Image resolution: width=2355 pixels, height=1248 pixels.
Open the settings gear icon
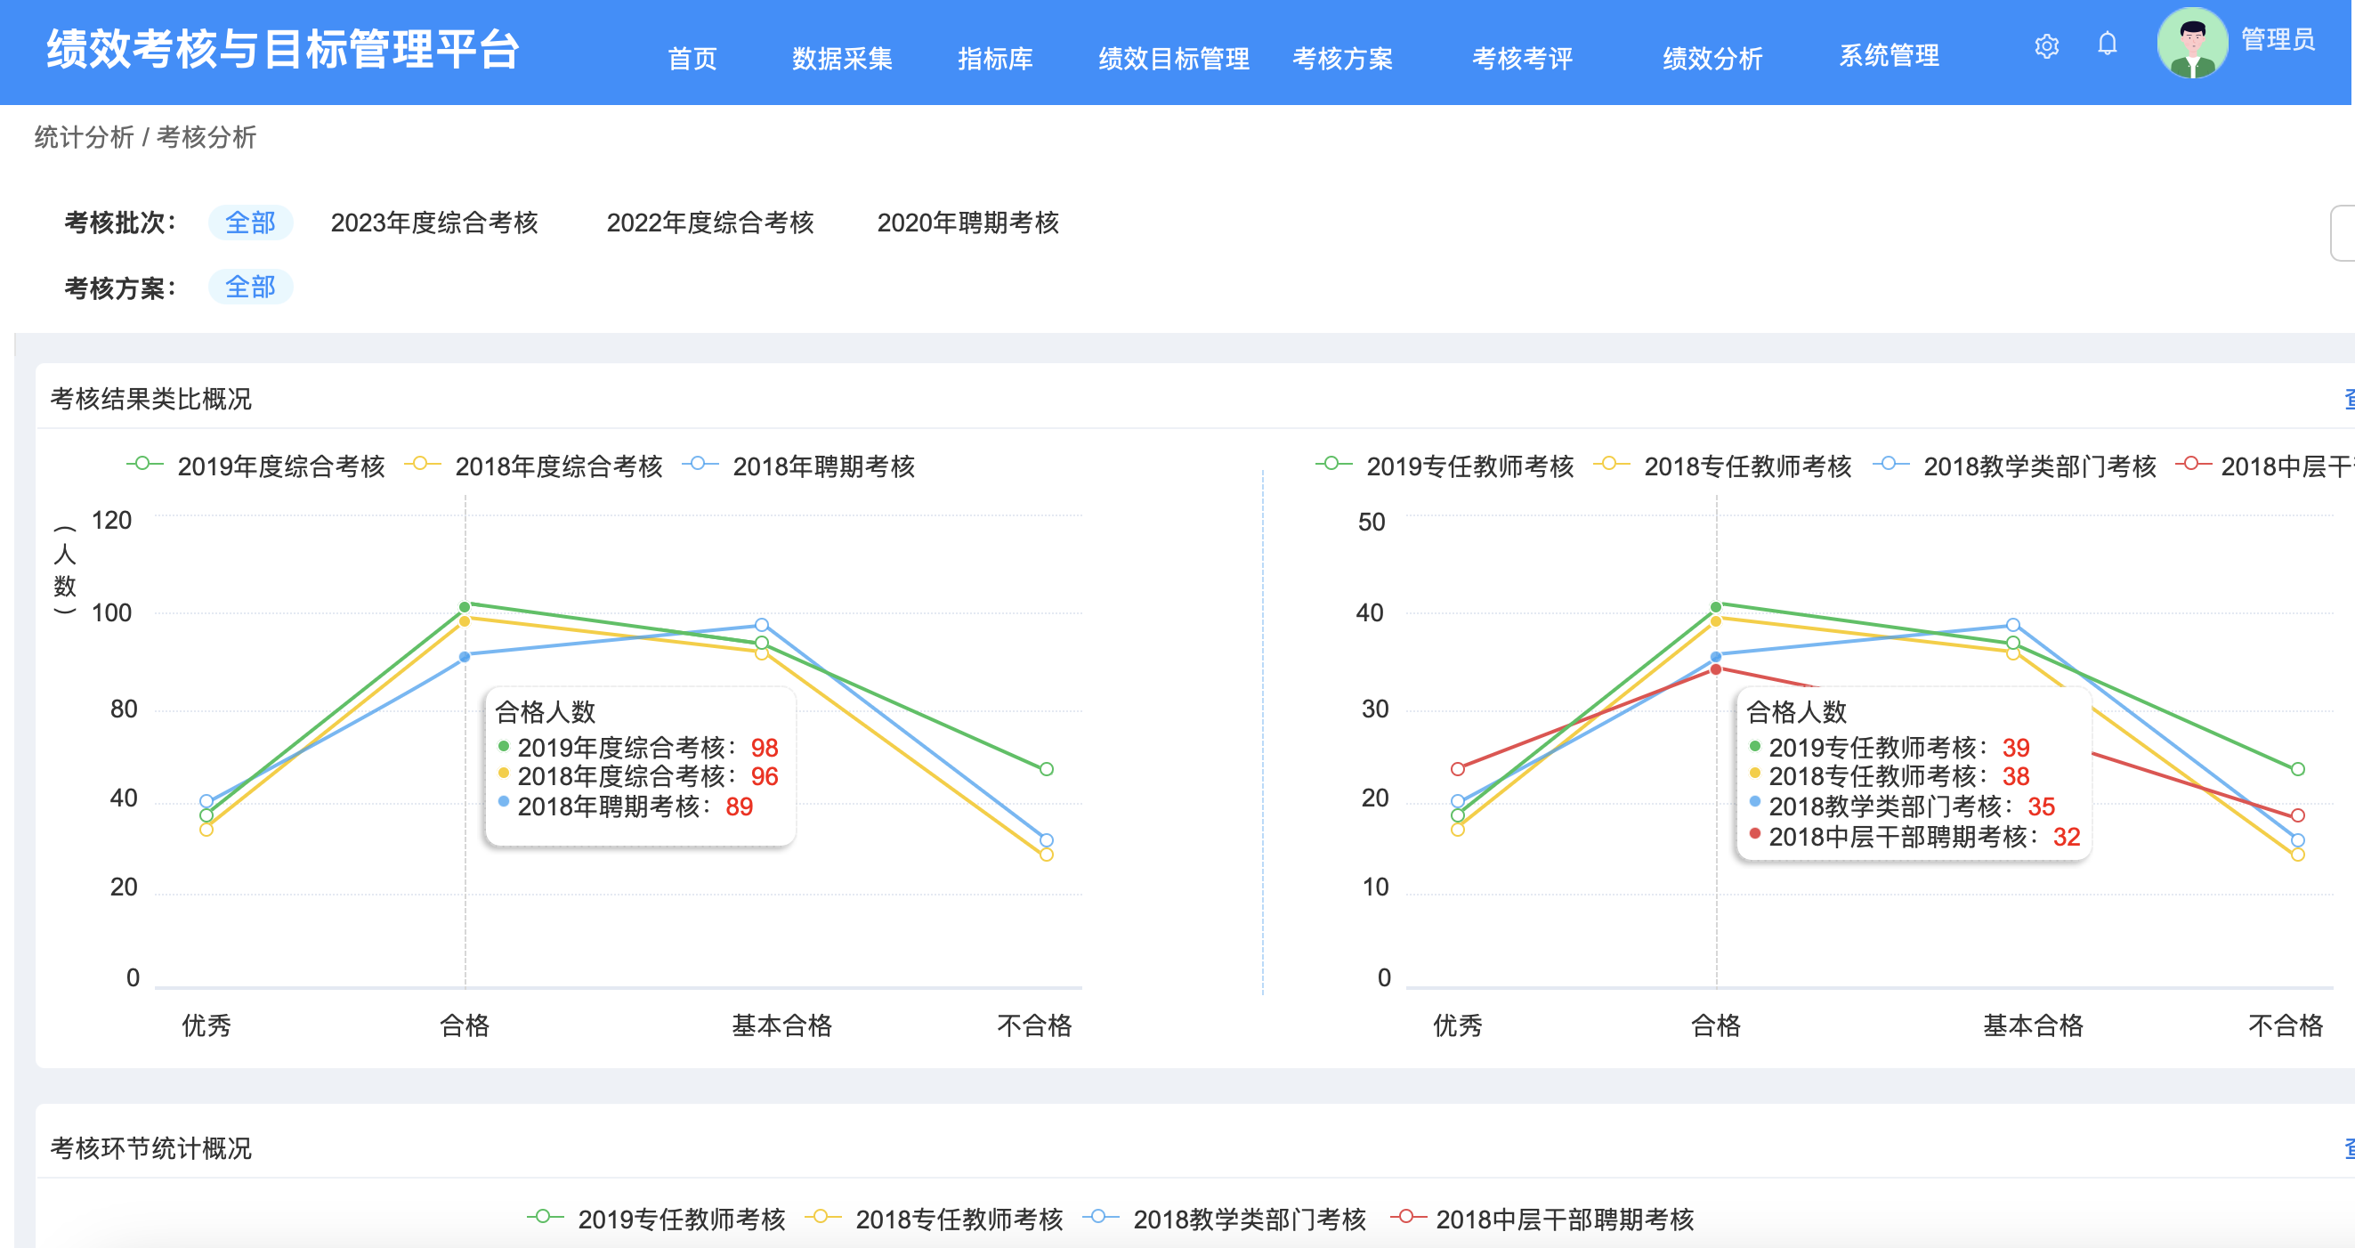click(2046, 45)
